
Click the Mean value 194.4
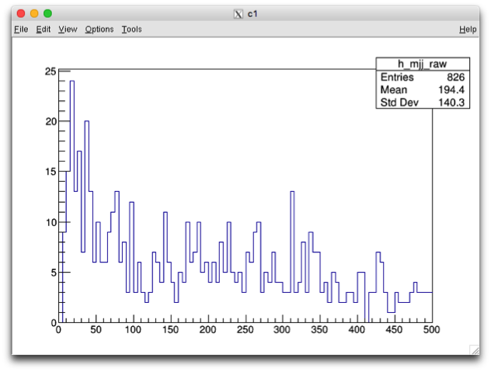point(451,90)
